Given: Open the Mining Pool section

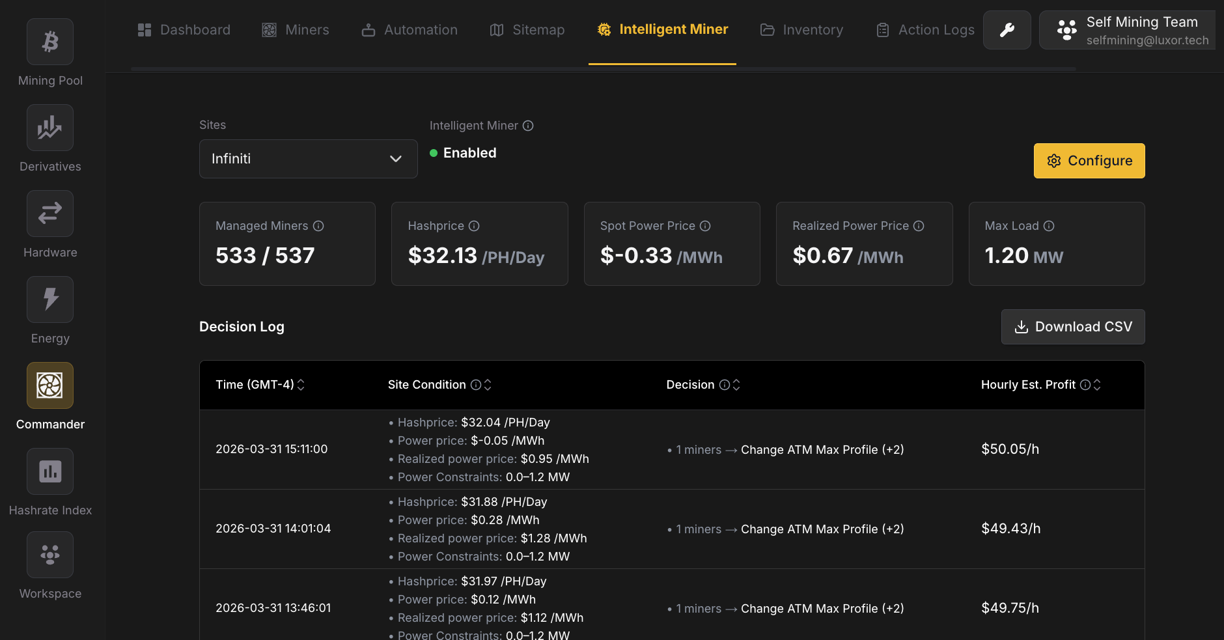Looking at the screenshot, I should coord(49,52).
